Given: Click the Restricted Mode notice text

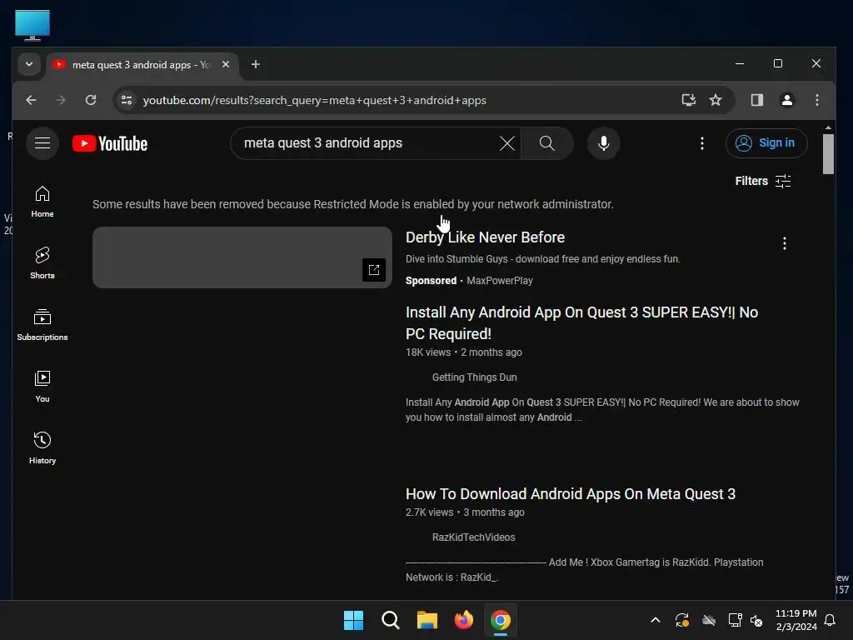Looking at the screenshot, I should click(353, 204).
